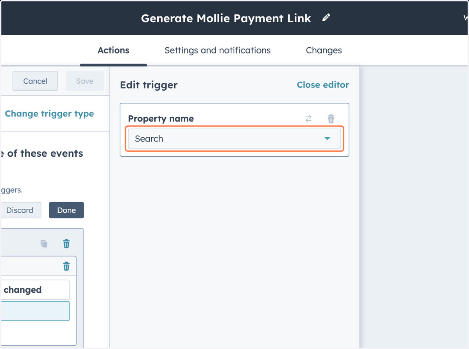The width and height of the screenshot is (469, 349).
Task: Click the Property name label
Action: pos(161,119)
